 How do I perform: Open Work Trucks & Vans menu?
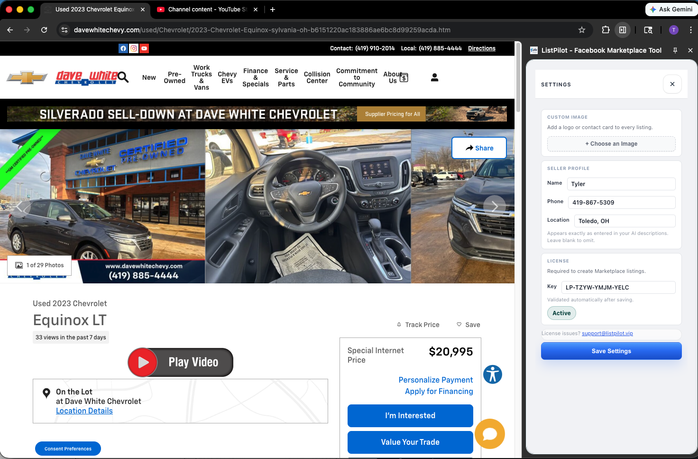(x=202, y=77)
